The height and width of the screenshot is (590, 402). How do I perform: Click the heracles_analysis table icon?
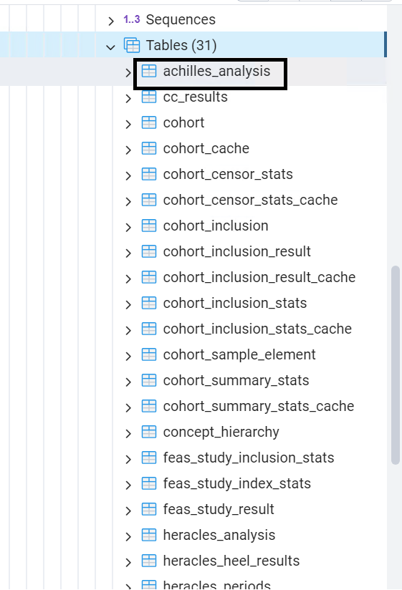pos(148,535)
